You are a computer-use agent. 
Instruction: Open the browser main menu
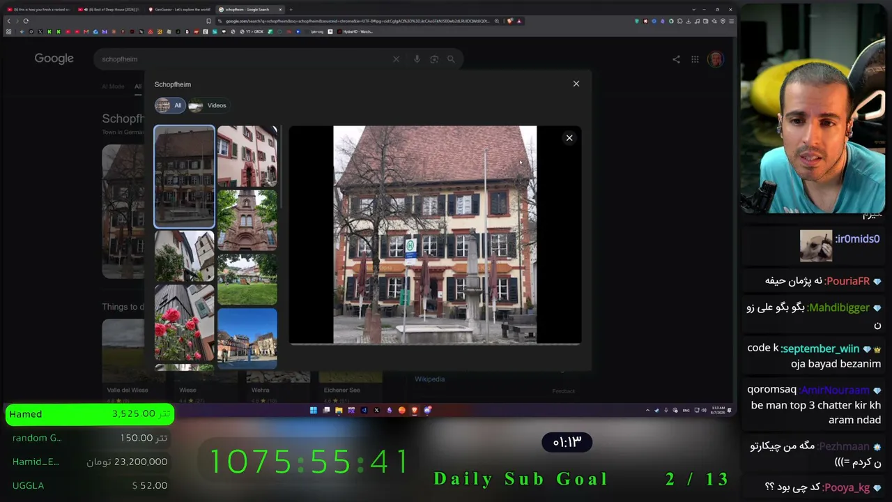(x=731, y=21)
